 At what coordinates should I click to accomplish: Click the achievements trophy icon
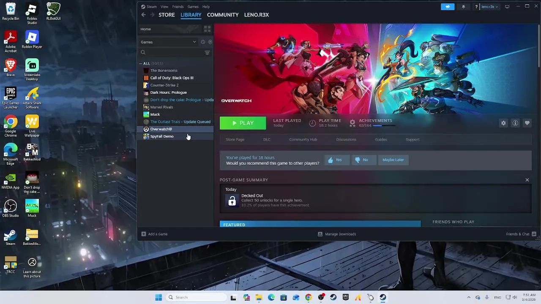point(352,123)
